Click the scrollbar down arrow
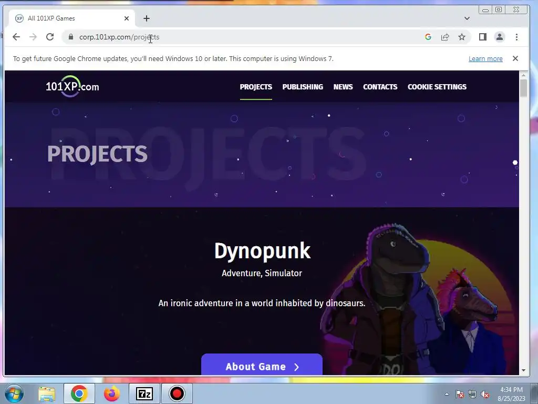 click(523, 370)
